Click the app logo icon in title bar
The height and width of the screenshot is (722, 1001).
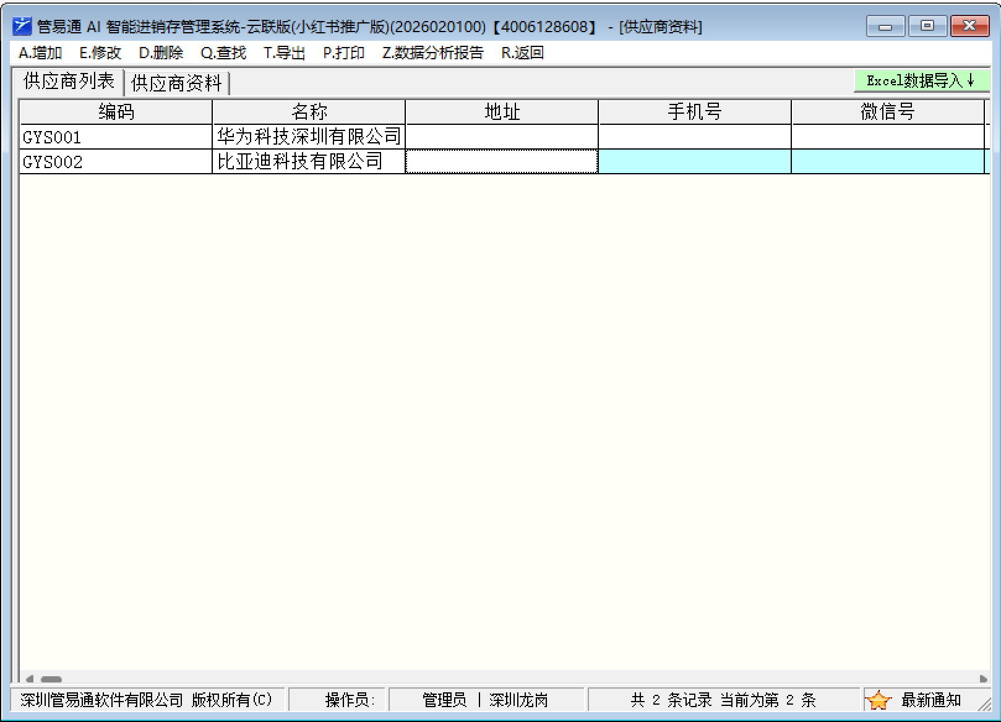pos(22,27)
